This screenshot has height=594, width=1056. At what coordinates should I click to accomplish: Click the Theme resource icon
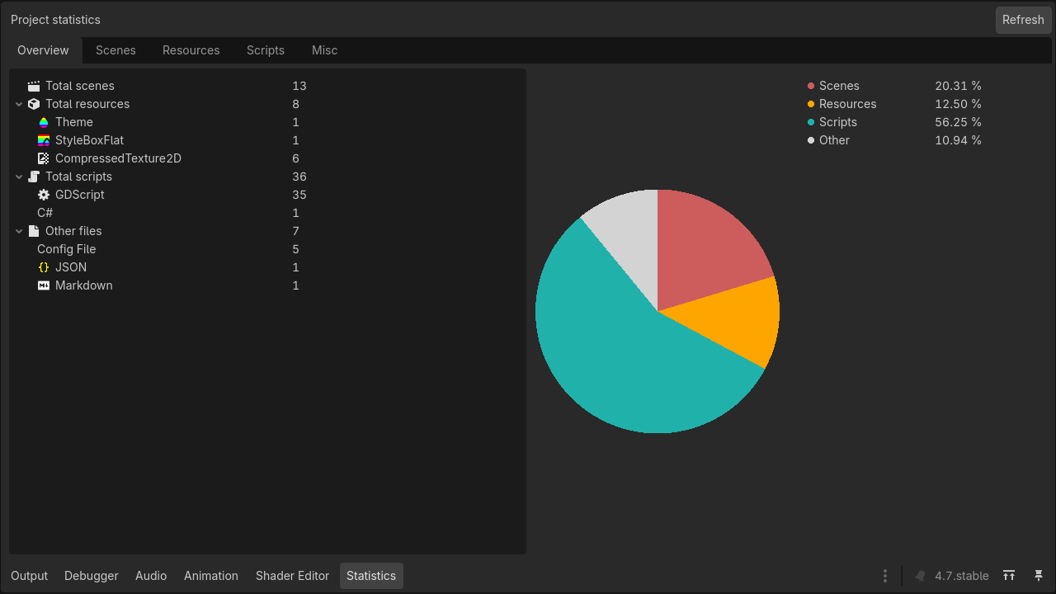click(44, 122)
